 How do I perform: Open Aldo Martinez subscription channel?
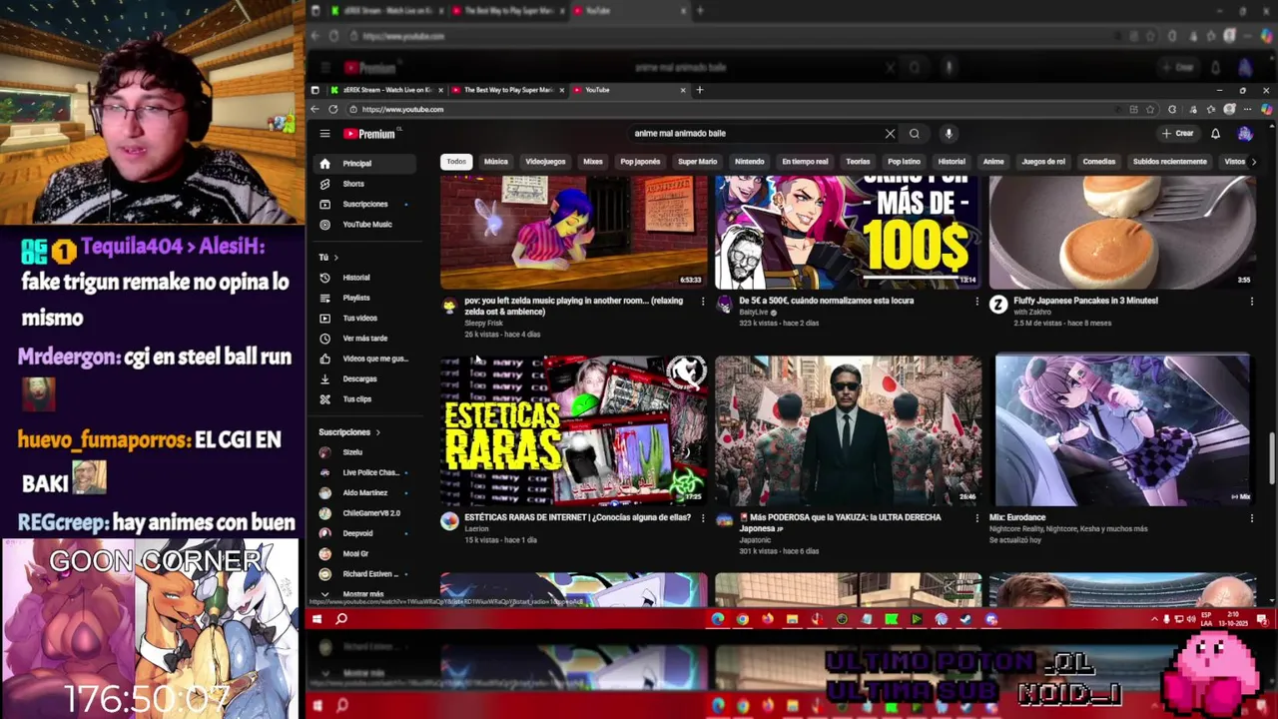[363, 492]
